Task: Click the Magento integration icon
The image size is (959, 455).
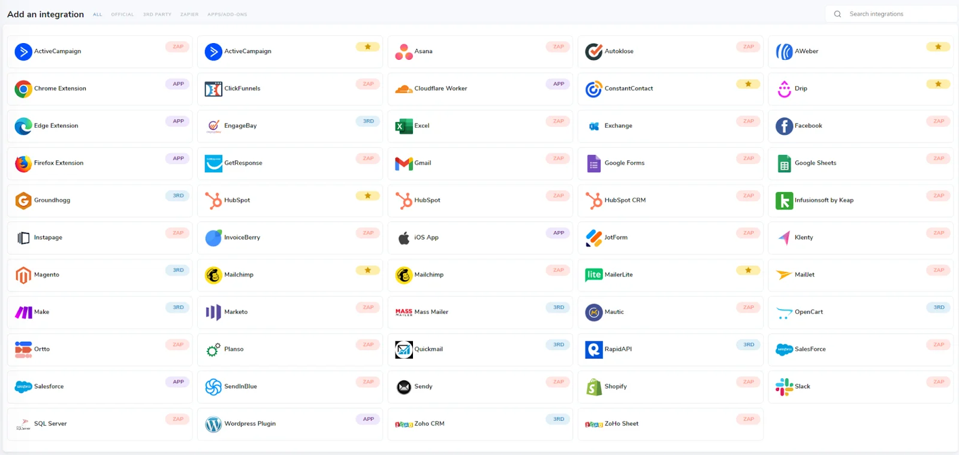Action: click(23, 275)
